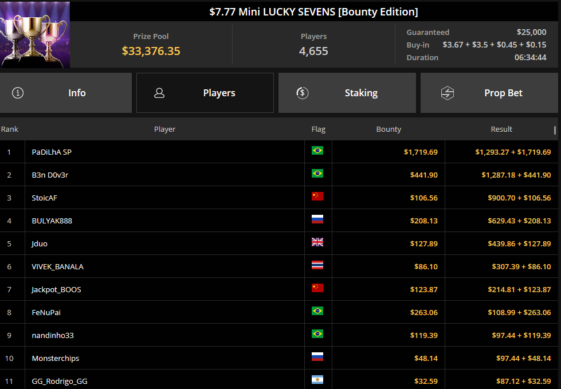Click the Info circle icon
This screenshot has height=389, width=561.
(x=18, y=93)
